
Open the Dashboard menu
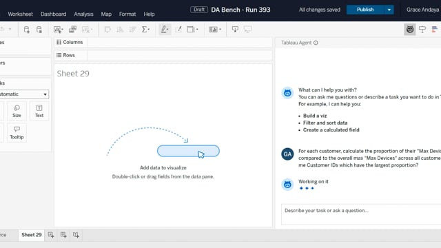click(54, 14)
